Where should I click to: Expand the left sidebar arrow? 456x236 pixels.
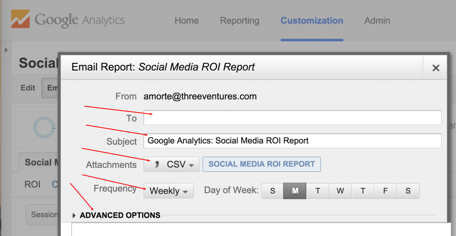click(x=6, y=50)
